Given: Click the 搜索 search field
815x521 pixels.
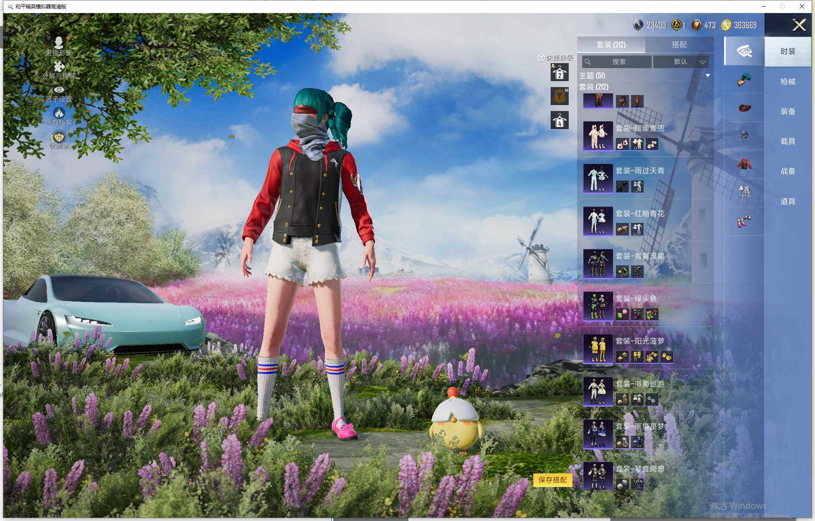Looking at the screenshot, I should pos(617,62).
